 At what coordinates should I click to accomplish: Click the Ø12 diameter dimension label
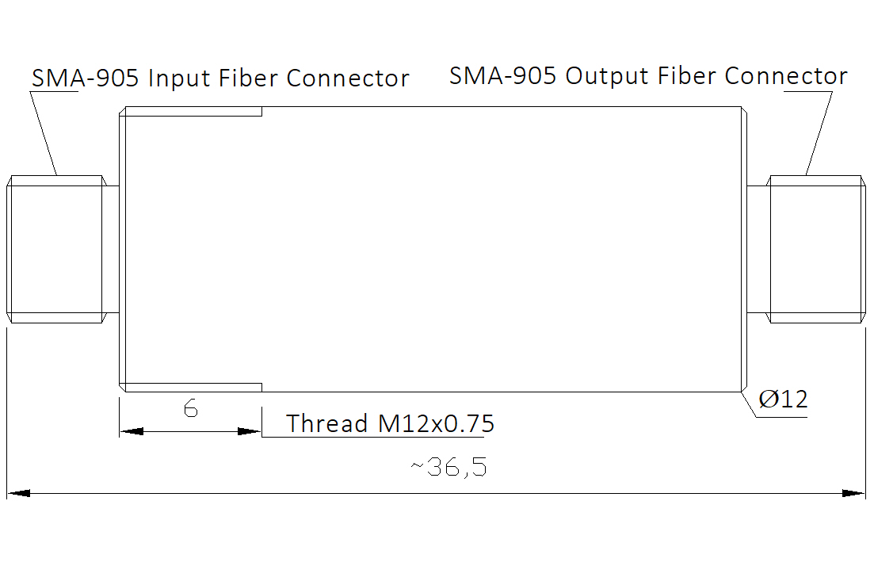tap(783, 400)
